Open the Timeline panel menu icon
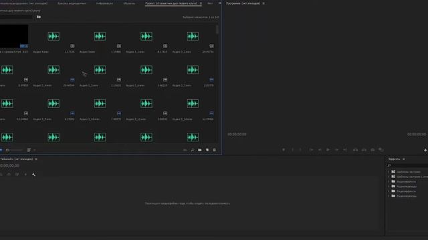The image size is (428, 240). (x=36, y=159)
